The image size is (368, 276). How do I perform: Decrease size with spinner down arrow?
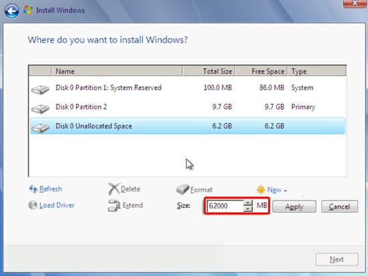(248, 209)
